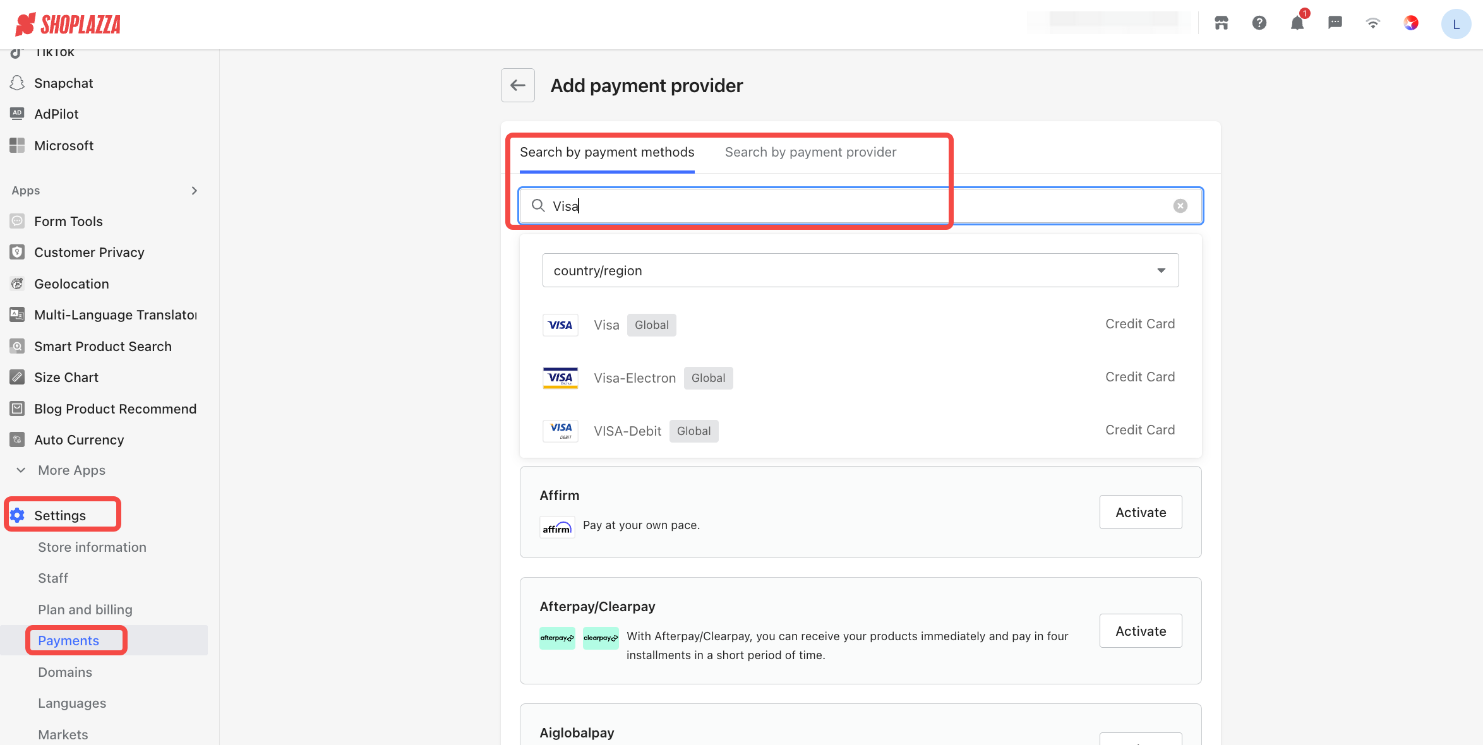The width and height of the screenshot is (1483, 745).
Task: Activate the Afterpay/Clearpay provider
Action: [x=1141, y=631]
